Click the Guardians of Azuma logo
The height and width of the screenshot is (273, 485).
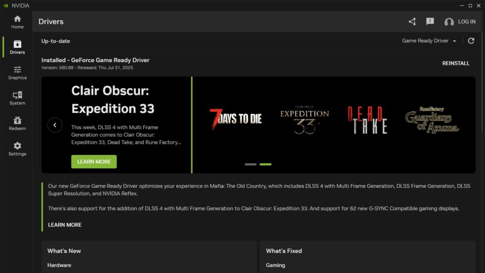click(x=432, y=120)
